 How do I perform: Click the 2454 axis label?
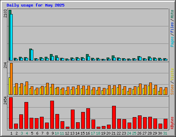pyautogui.click(x=5, y=100)
